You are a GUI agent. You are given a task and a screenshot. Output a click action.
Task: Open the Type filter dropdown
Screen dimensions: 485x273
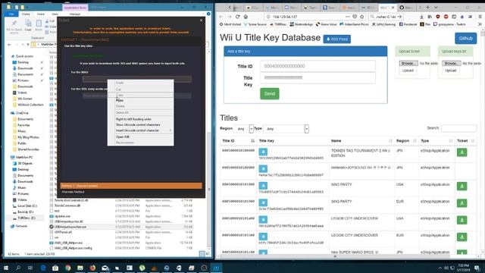tap(286, 129)
